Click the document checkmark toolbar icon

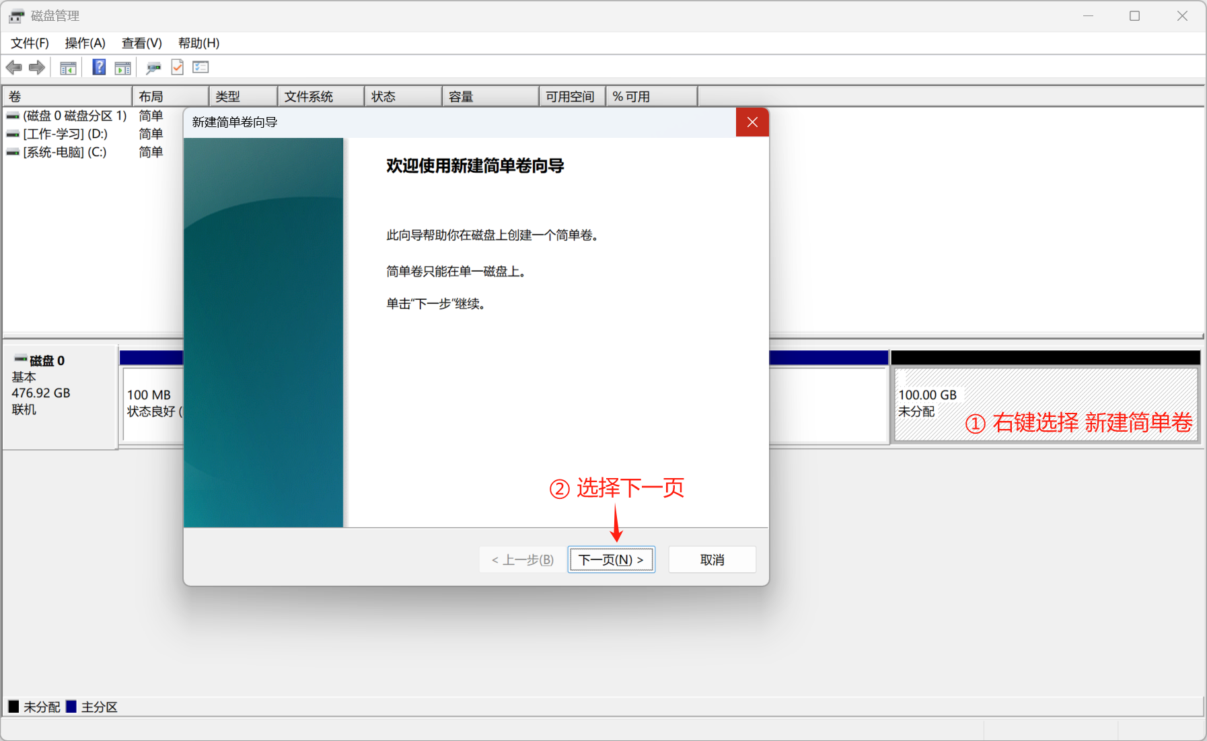point(178,67)
